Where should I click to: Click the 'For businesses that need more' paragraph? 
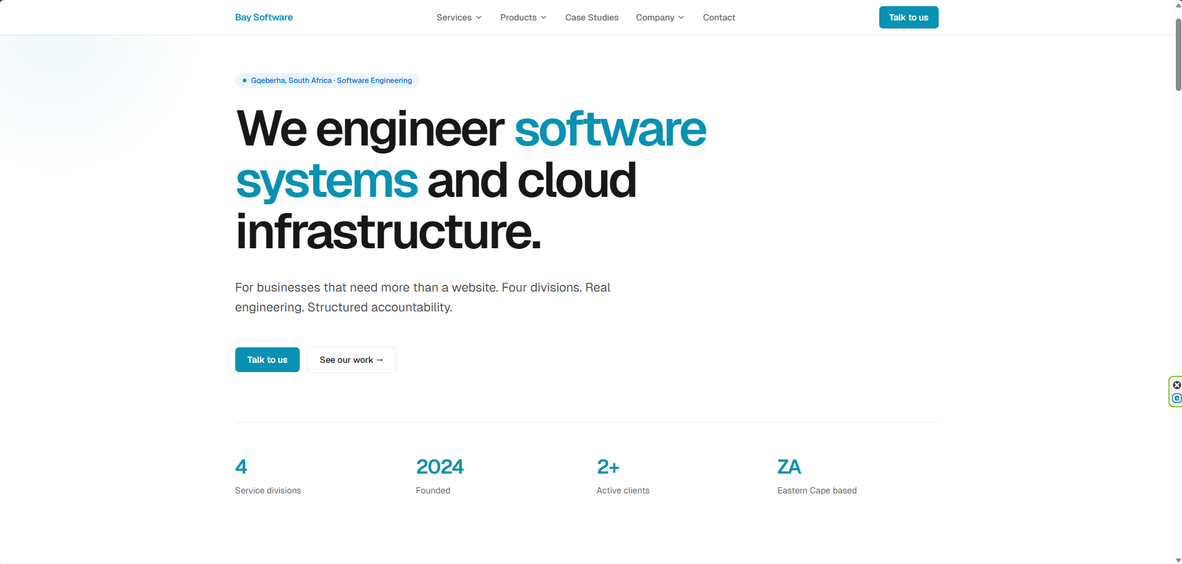[423, 297]
